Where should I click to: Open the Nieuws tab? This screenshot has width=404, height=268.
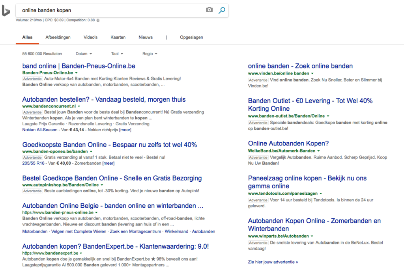coord(146,37)
